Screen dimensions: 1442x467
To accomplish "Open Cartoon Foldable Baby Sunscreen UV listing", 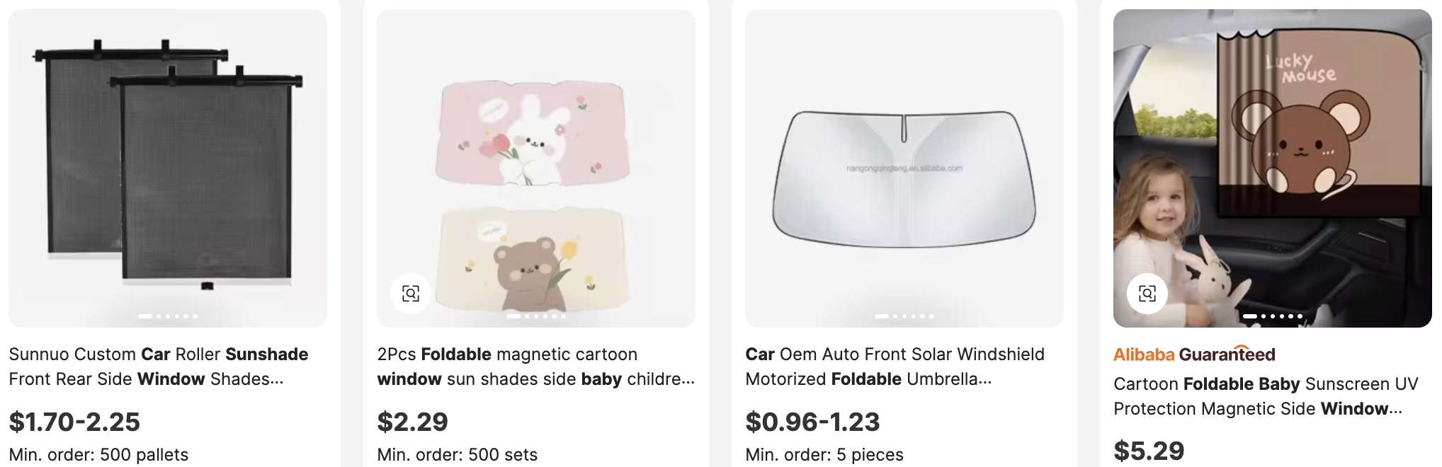I will click(x=1266, y=396).
